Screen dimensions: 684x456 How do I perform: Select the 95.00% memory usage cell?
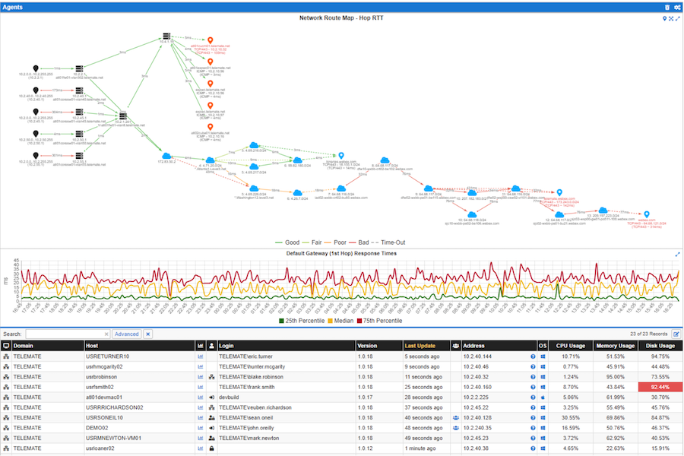pyautogui.click(x=615, y=377)
